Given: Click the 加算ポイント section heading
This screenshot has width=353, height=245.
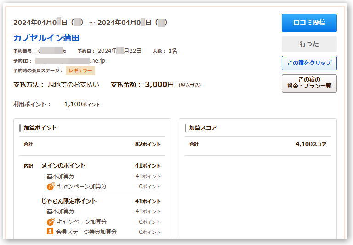Looking at the screenshot, I should pos(40,128).
